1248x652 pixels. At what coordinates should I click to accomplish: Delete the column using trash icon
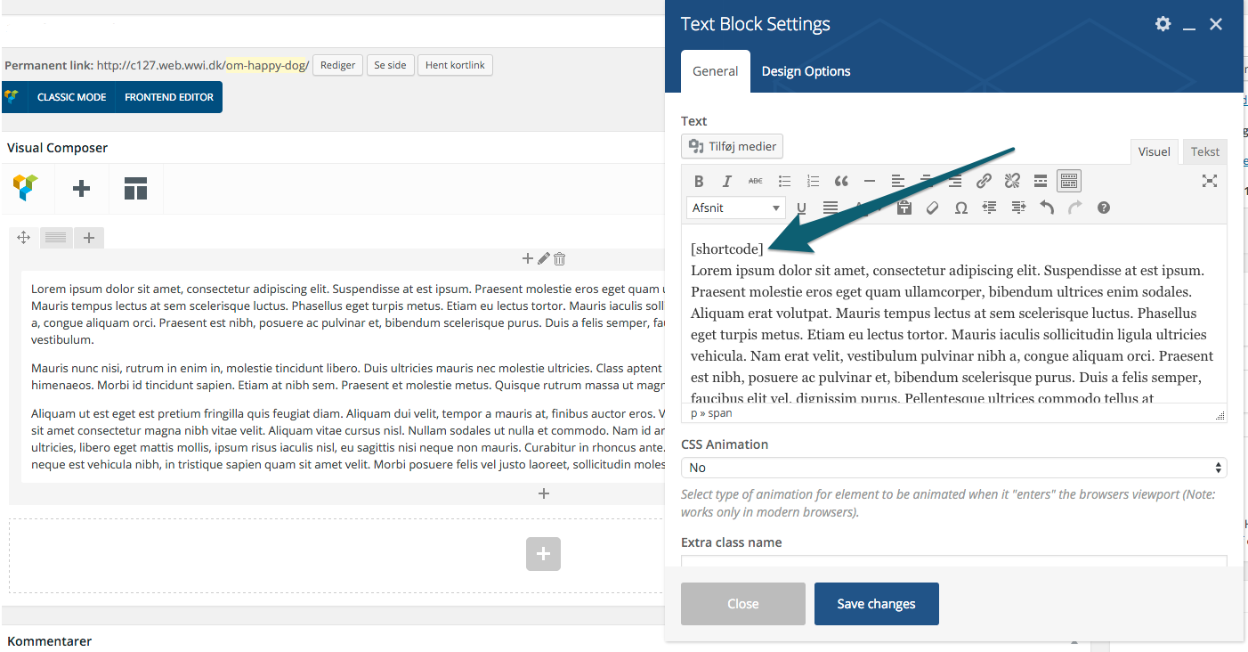click(560, 259)
